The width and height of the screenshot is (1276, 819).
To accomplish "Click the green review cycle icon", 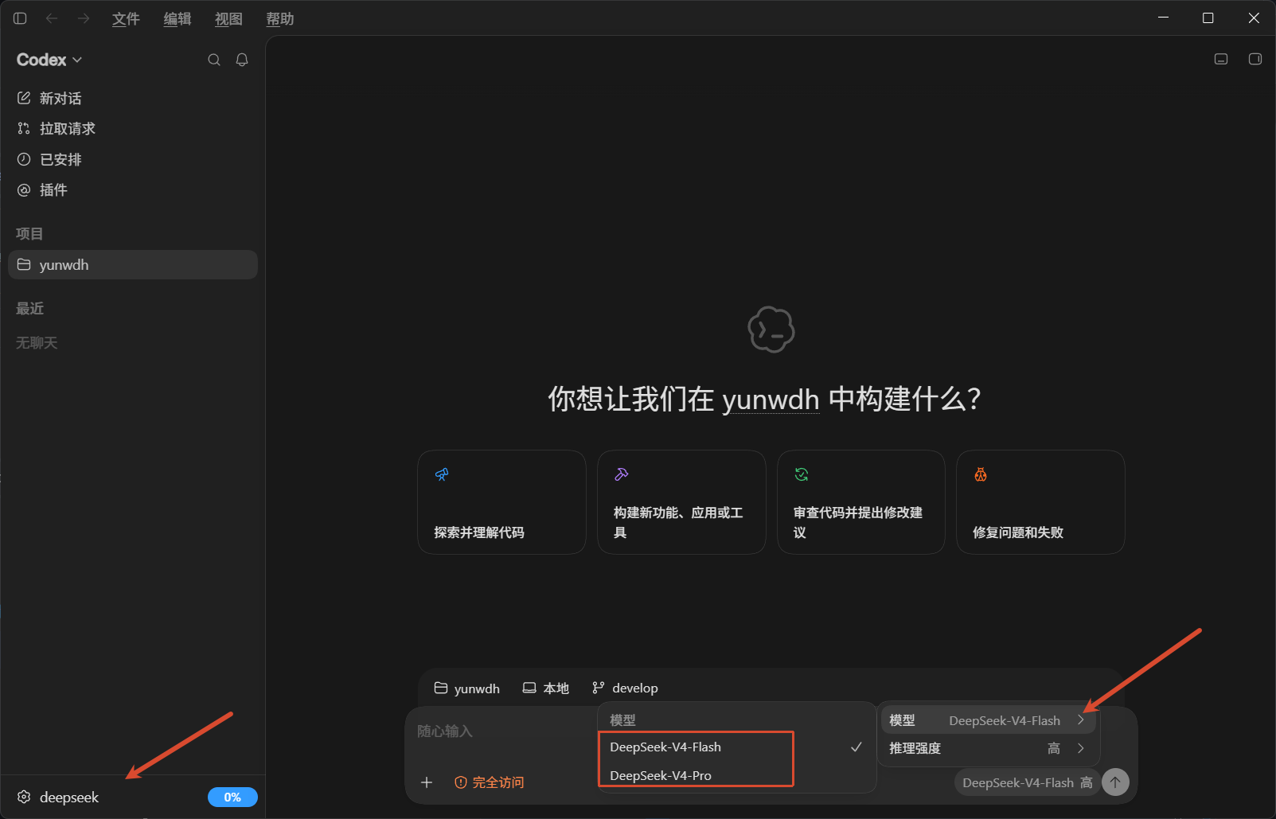I will (802, 474).
